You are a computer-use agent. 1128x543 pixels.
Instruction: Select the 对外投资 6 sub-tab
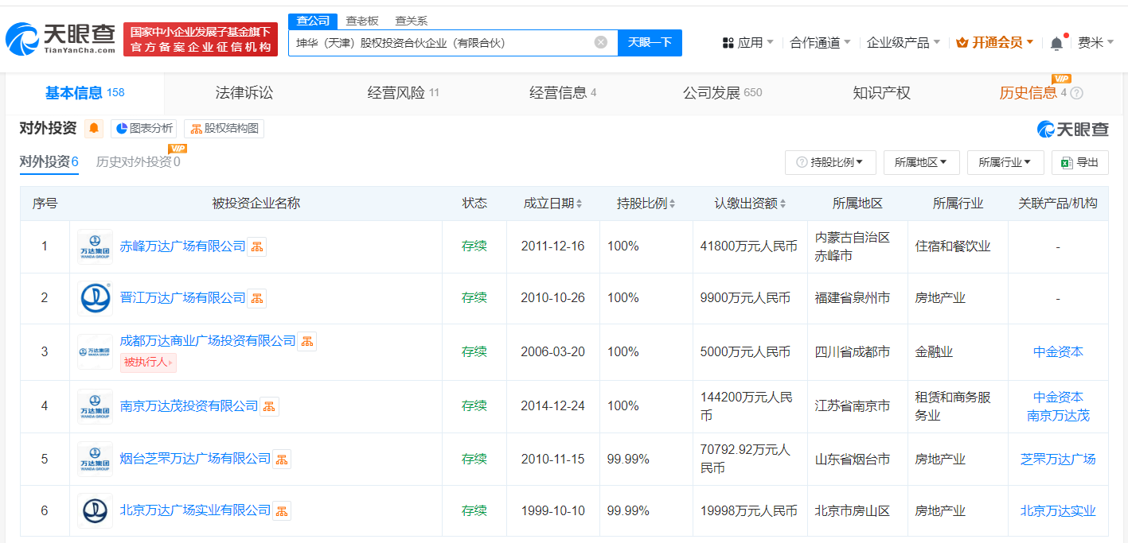pos(49,162)
